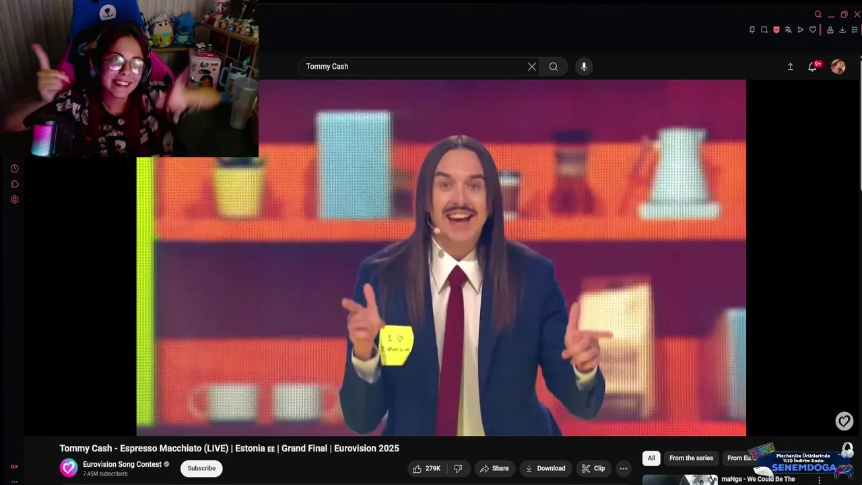This screenshot has width=862, height=485.
Task: Click the Tommy Cash video player
Action: click(x=441, y=258)
